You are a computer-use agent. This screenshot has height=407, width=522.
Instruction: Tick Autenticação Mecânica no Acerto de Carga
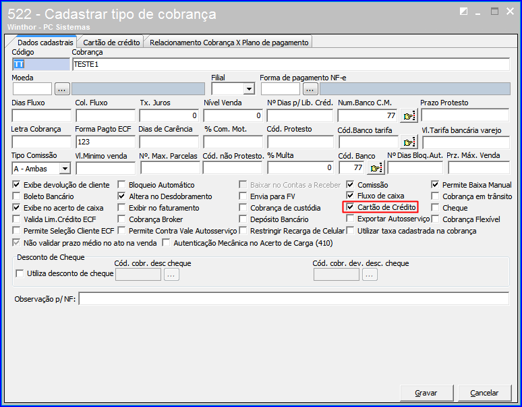[166, 243]
